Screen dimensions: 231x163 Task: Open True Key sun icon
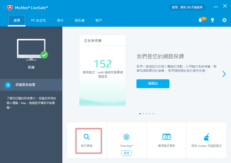pyautogui.click(x=126, y=137)
